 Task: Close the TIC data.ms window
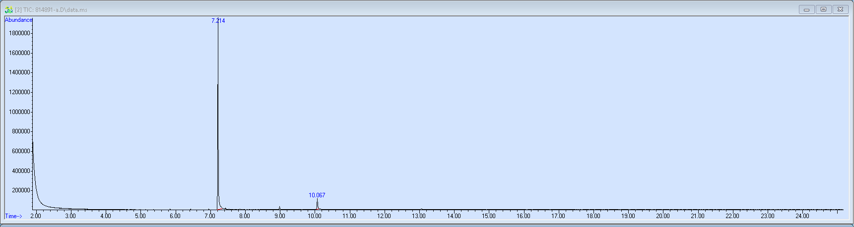[x=840, y=9]
